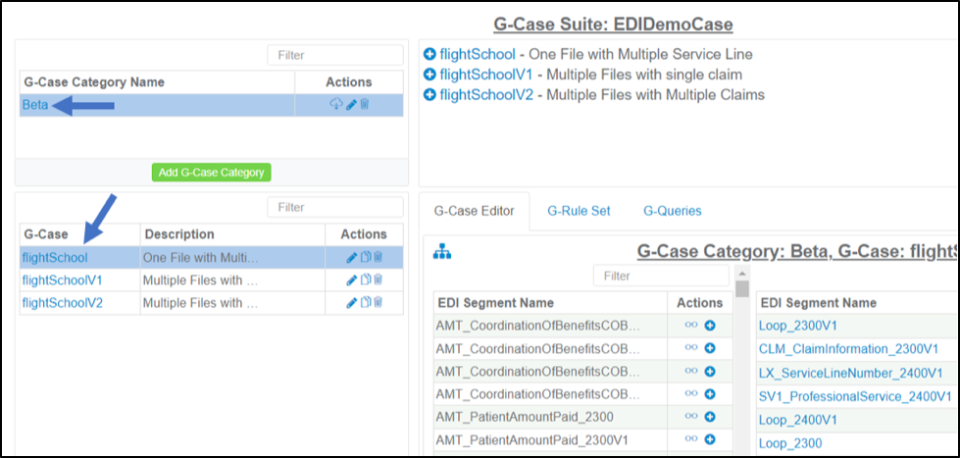Expand flightSchool entry in suite list

[429, 55]
